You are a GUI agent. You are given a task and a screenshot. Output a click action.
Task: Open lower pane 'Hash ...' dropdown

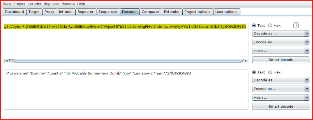point(281,98)
